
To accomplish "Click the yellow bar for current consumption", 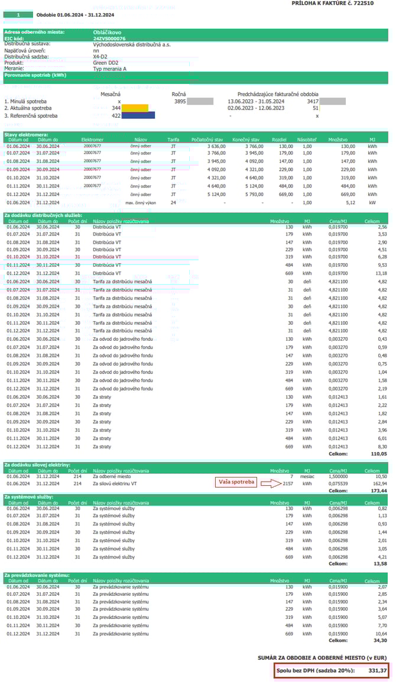I will (x=135, y=108).
